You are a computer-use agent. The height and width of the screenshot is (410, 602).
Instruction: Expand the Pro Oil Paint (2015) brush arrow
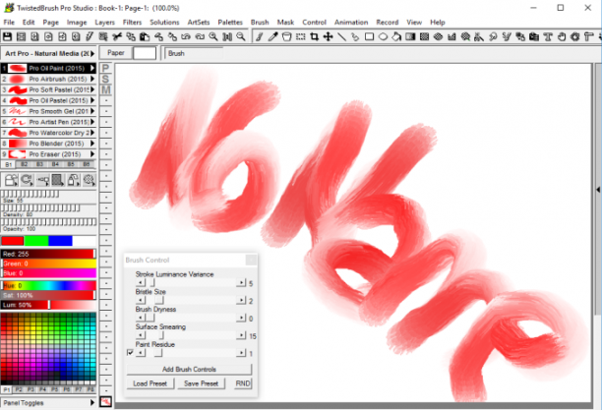pos(92,69)
